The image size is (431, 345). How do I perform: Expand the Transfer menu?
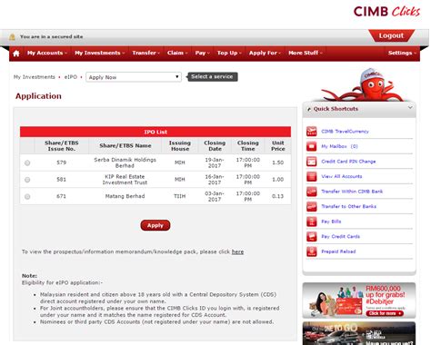coord(146,53)
